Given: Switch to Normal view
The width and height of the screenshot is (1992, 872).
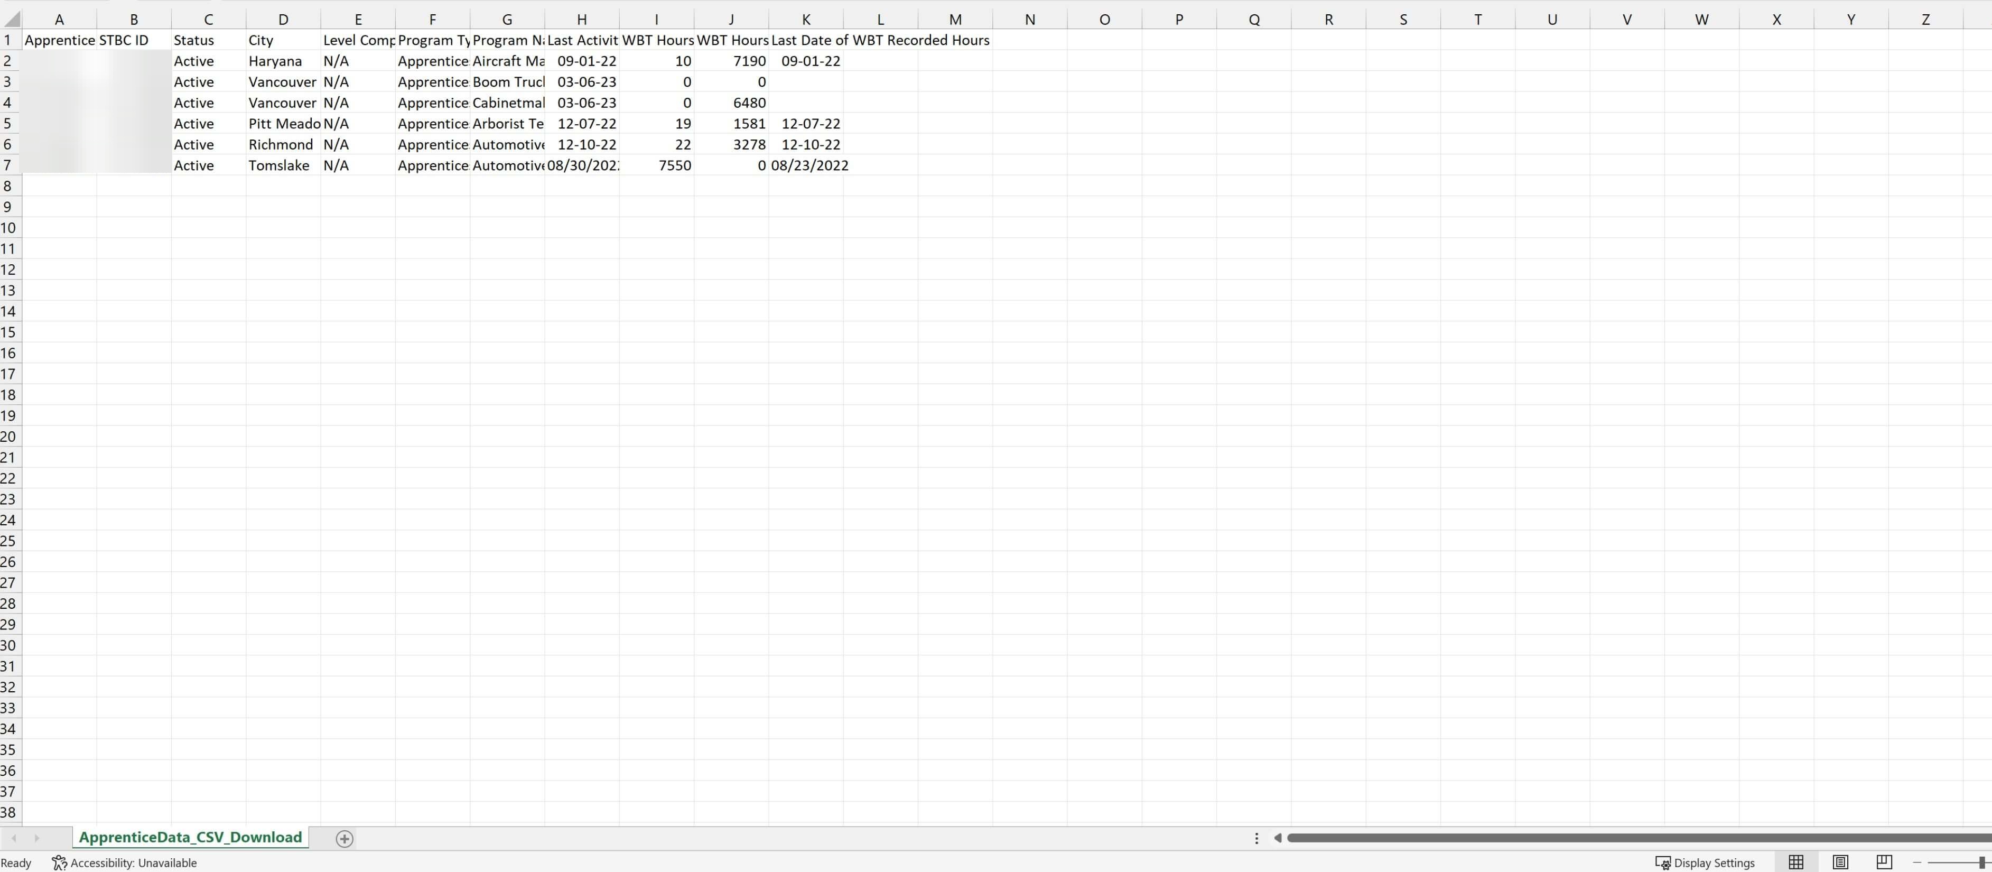Looking at the screenshot, I should [x=1795, y=862].
